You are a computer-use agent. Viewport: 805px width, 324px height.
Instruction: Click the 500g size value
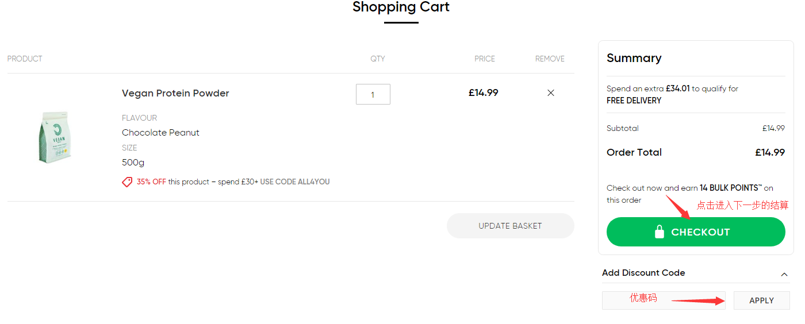133,163
